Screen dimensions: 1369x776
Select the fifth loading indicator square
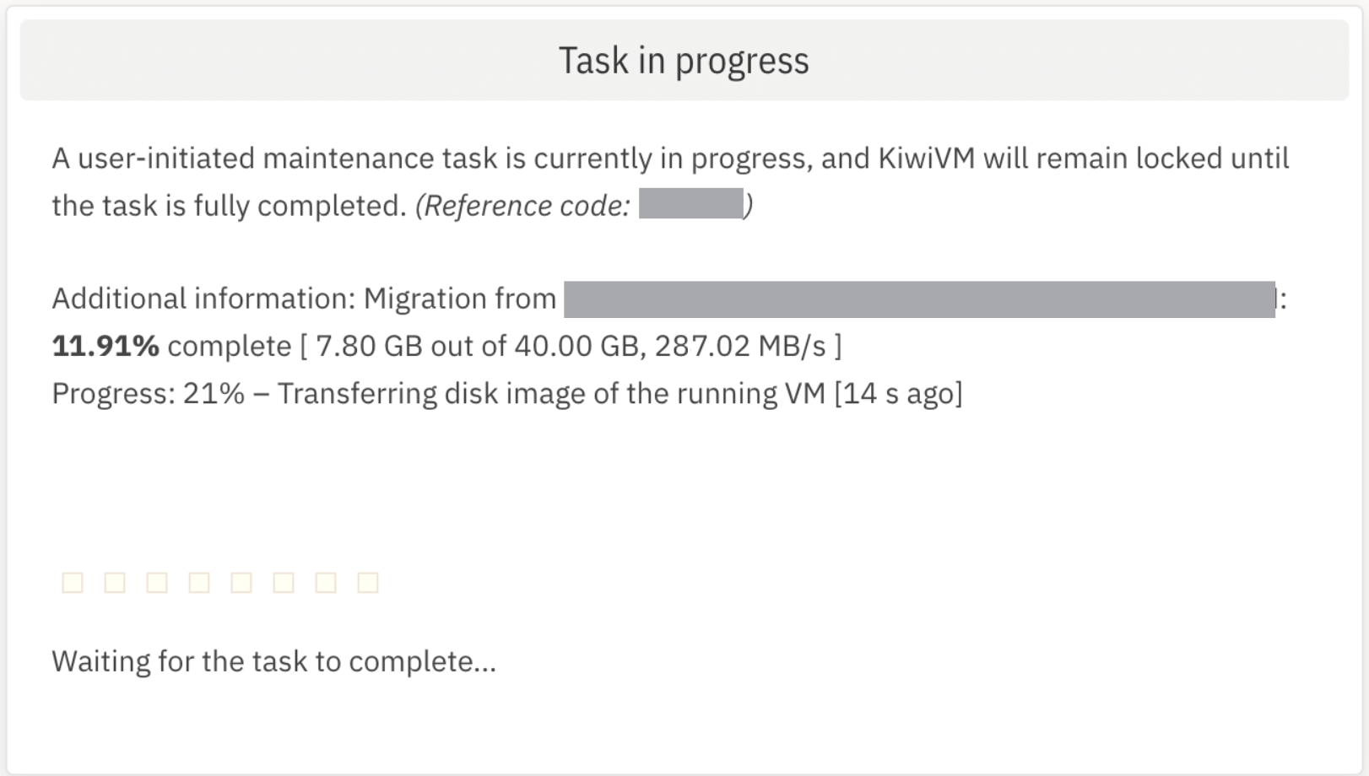coord(241,583)
